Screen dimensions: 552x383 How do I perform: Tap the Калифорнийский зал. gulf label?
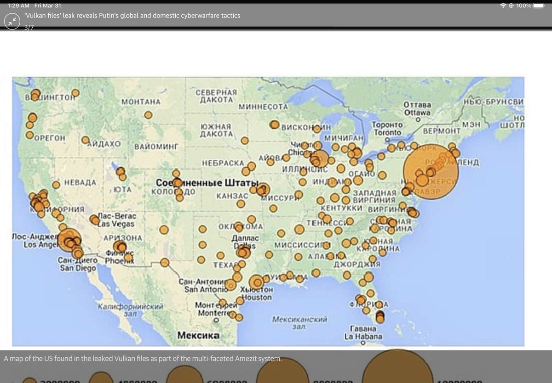click(x=131, y=310)
